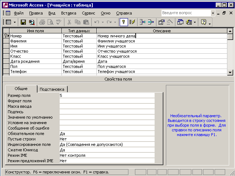Viewport: 235px width, 176px height.
Task: Switch to the Общие tab
Action: tap(21, 89)
